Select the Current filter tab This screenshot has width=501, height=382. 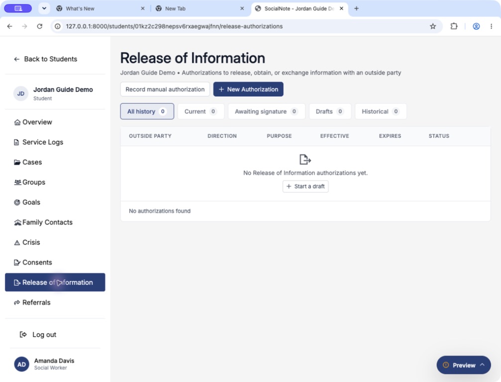click(x=201, y=111)
